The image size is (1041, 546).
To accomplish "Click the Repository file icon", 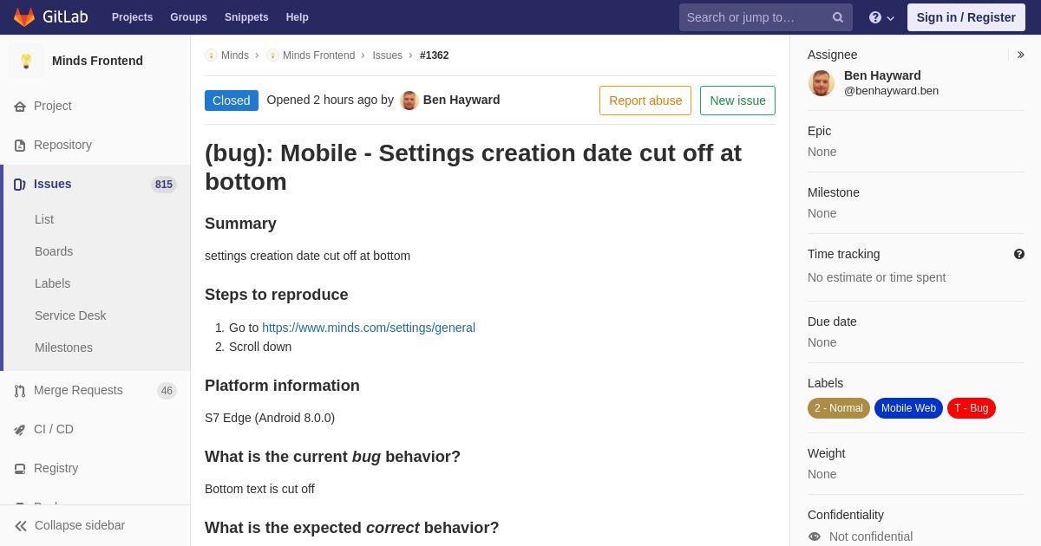I will (x=20, y=146).
